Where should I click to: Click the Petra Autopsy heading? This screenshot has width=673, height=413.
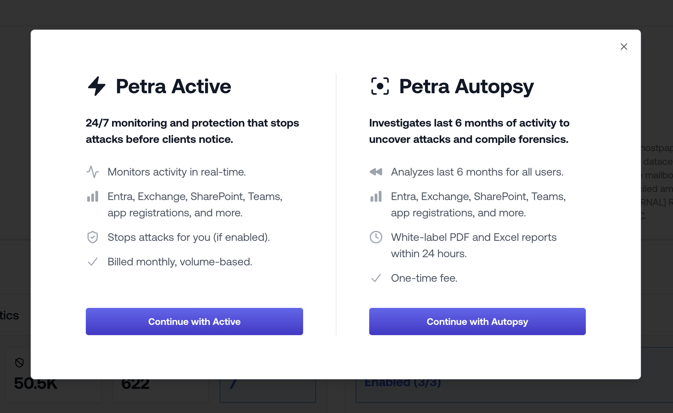coord(466,86)
